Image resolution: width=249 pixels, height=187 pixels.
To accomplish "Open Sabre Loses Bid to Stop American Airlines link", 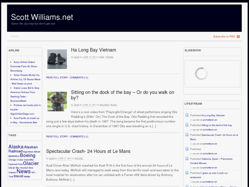I will tap(25, 94).
